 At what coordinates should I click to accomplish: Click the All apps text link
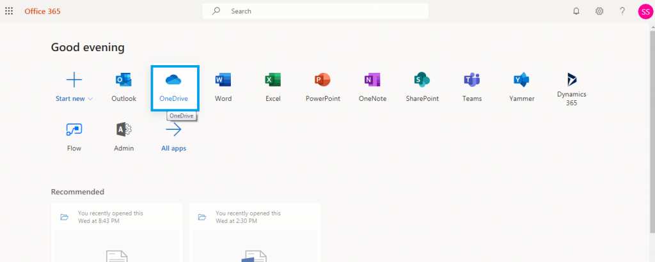coord(174,148)
